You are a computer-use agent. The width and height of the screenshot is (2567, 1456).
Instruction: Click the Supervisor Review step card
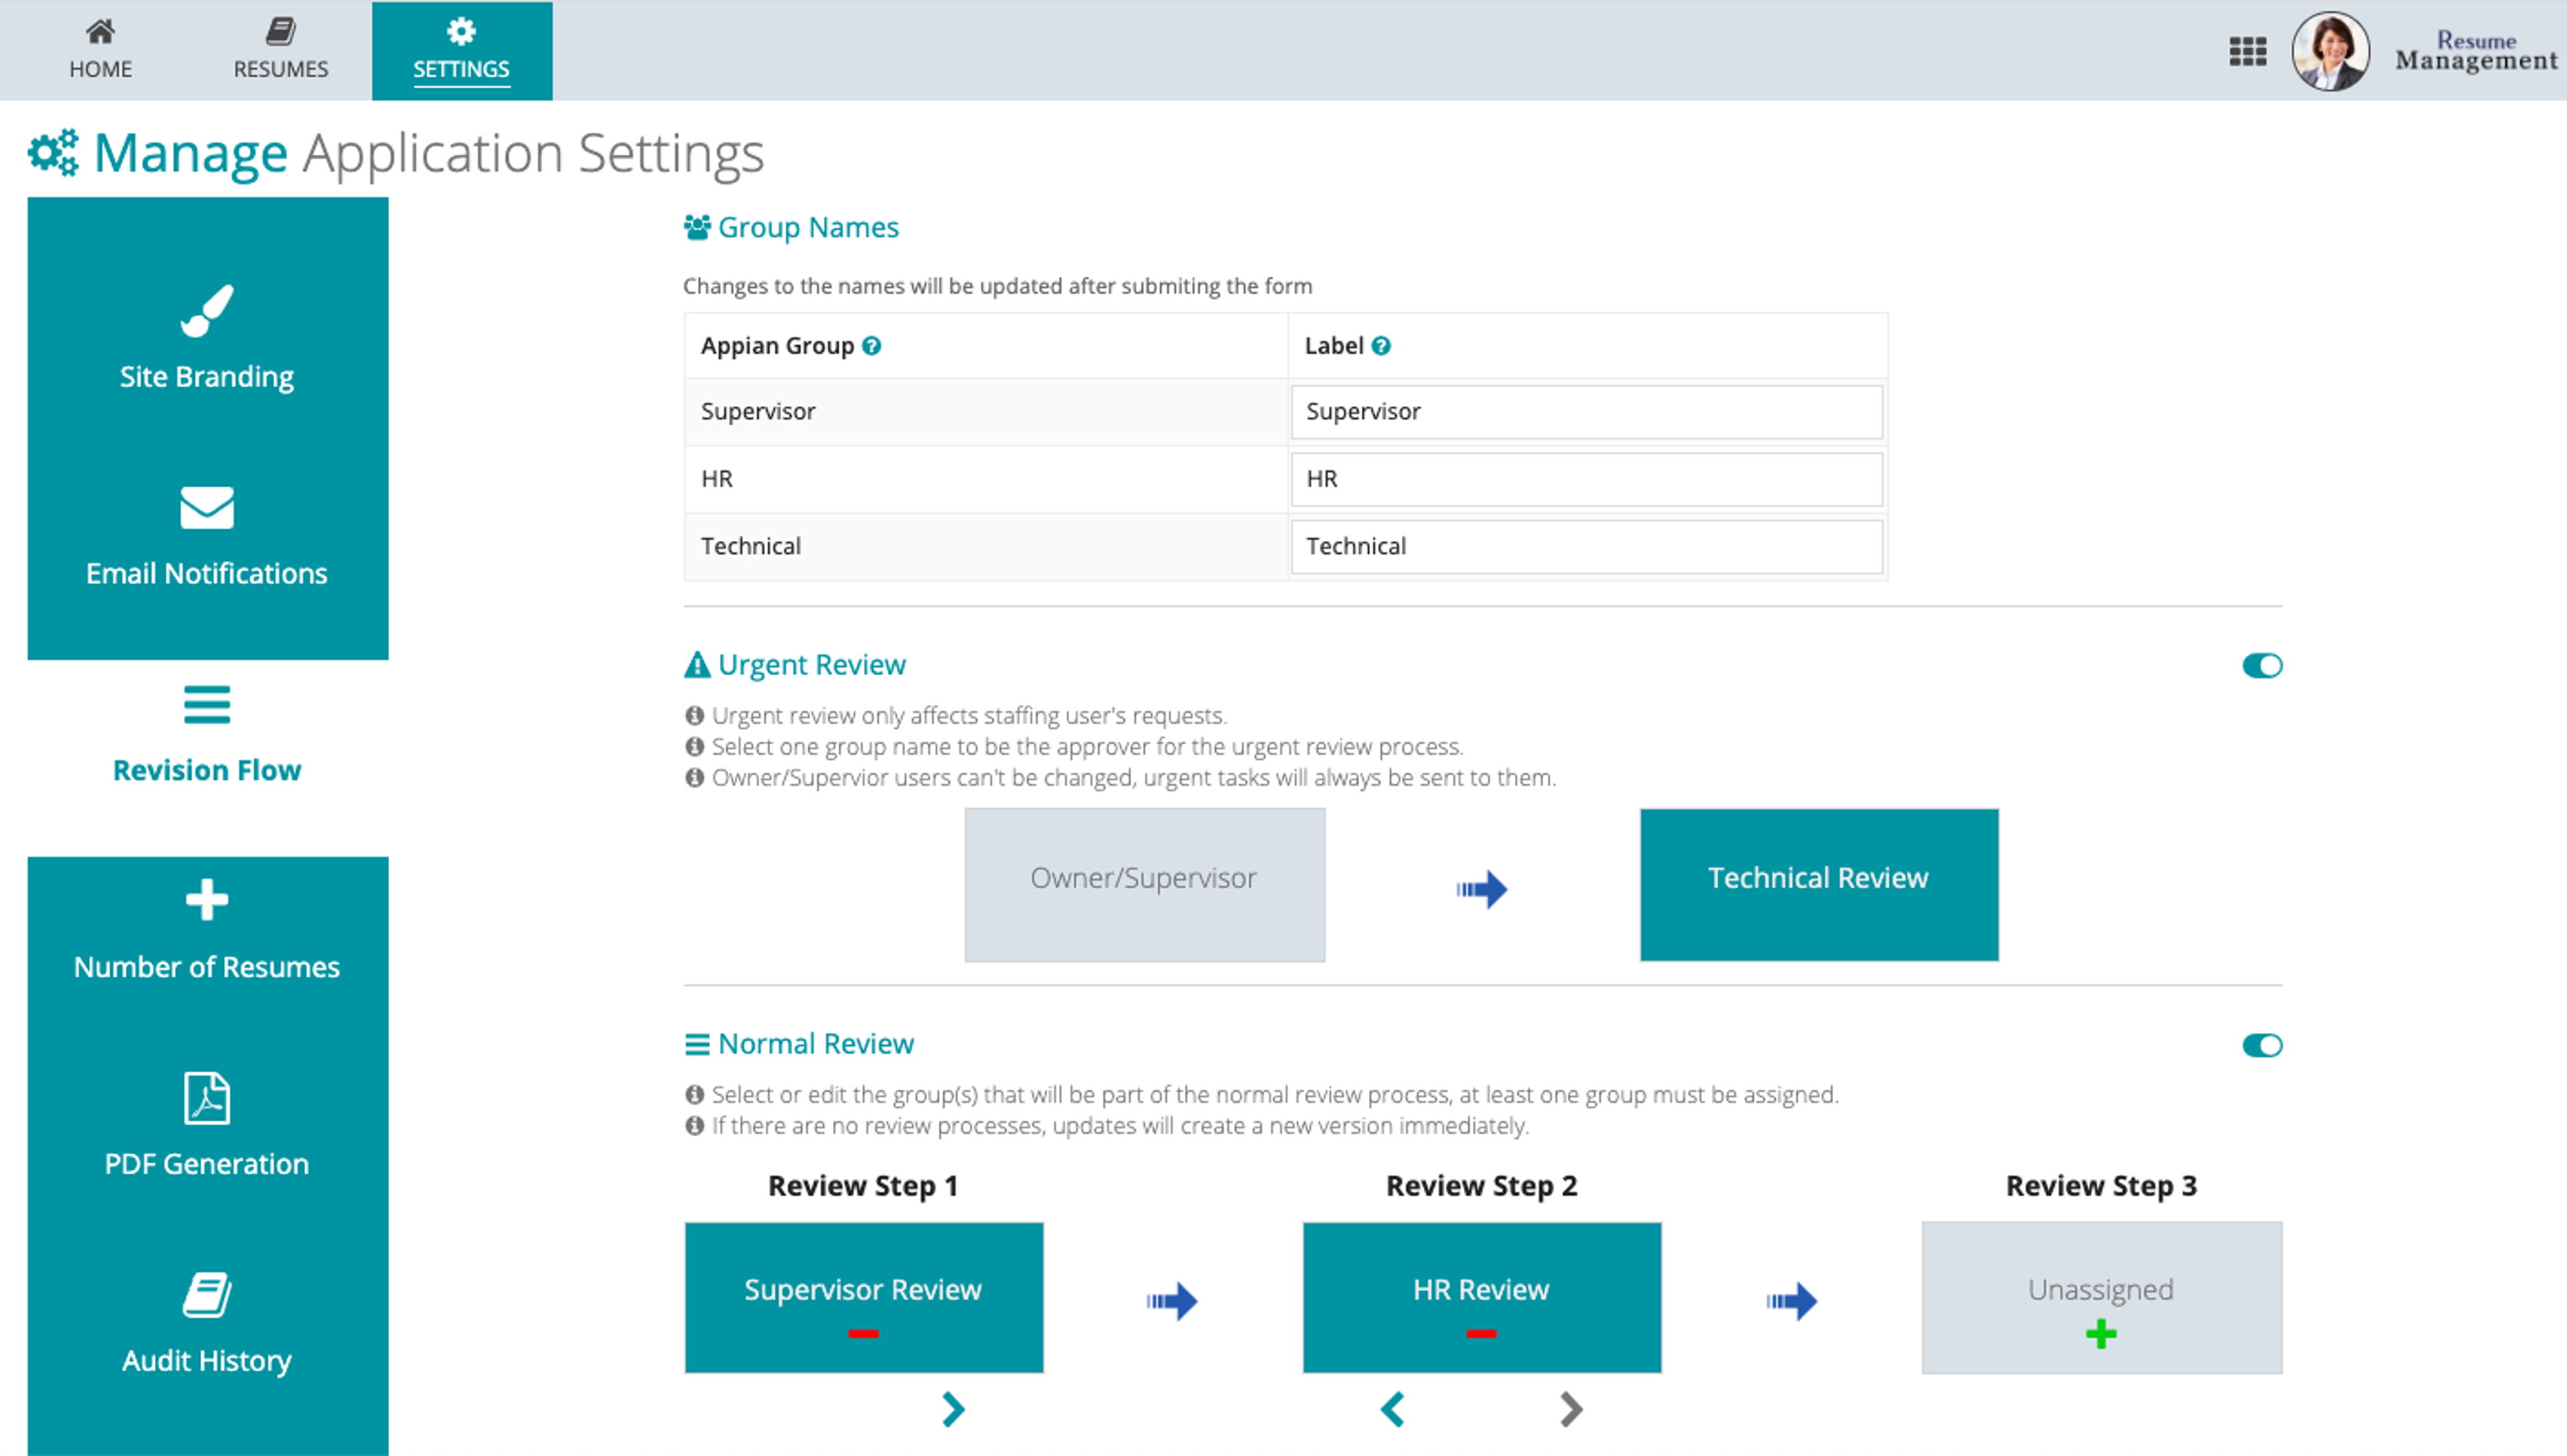pyautogui.click(x=863, y=1297)
